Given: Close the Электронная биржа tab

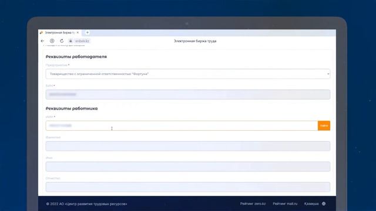Looking at the screenshot, I should tap(78, 33).
